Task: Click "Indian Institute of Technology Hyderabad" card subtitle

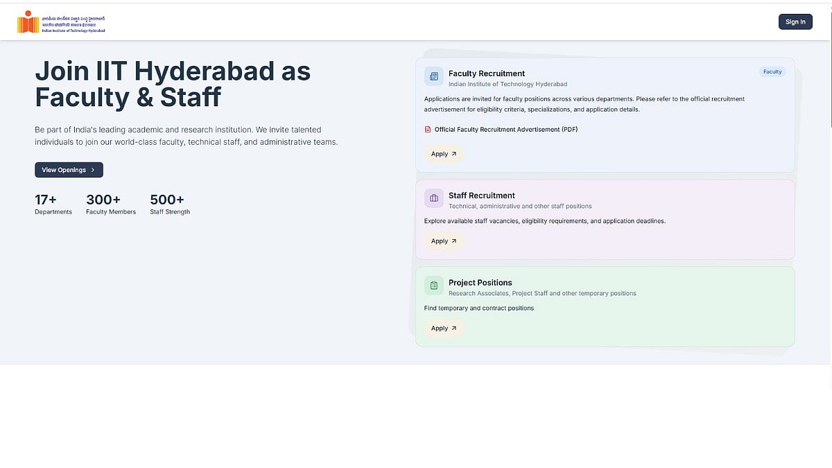Action: 508,85
